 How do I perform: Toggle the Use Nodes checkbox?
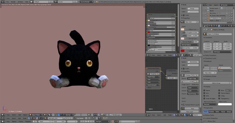click(x=75, y=118)
